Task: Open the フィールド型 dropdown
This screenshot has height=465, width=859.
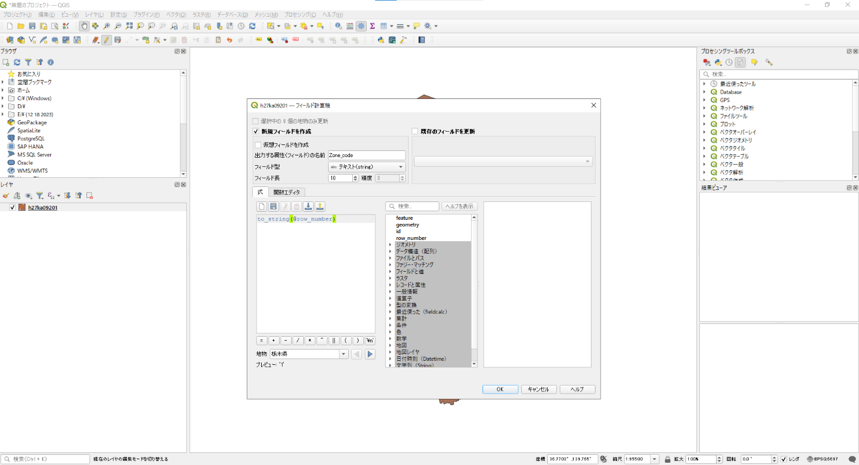Action: click(367, 167)
